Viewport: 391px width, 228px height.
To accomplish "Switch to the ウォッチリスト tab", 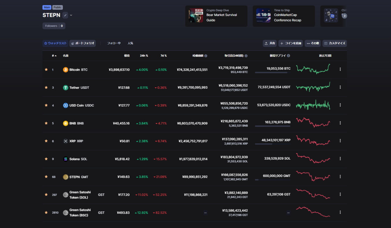I will pyautogui.click(x=55, y=43).
